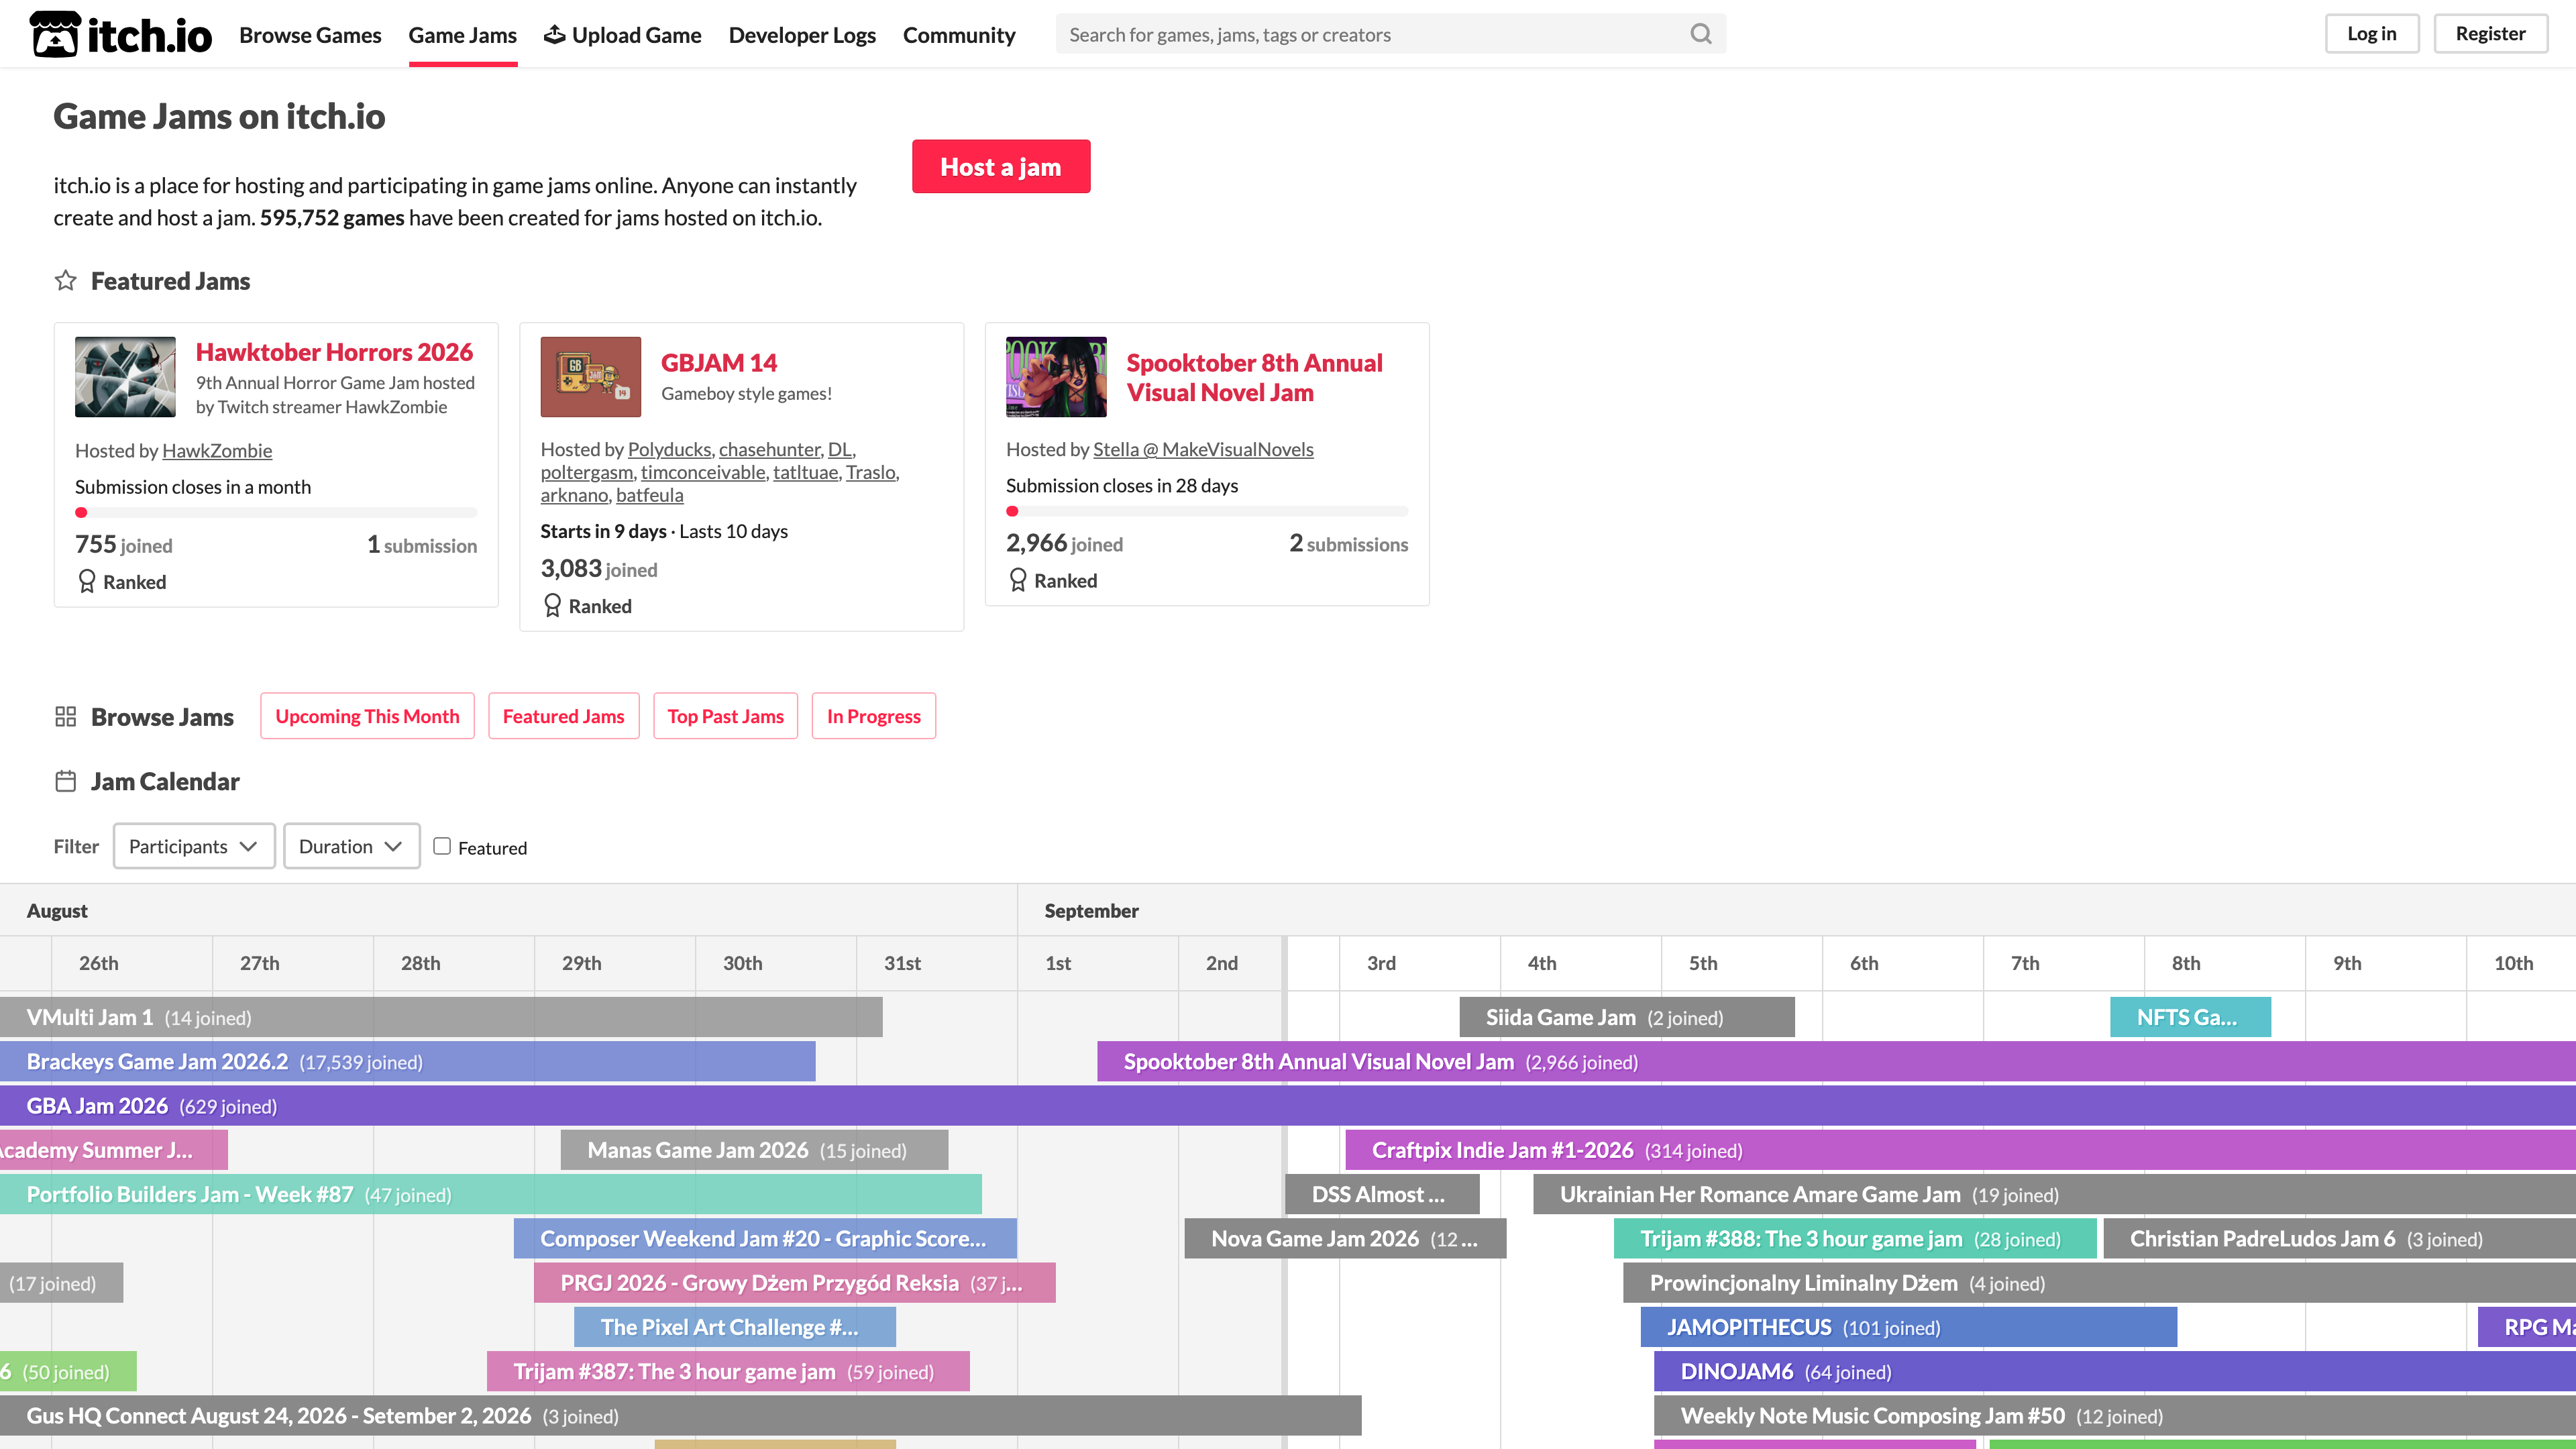The image size is (2576, 1449).
Task: Open Craftpix Indie Jam #1-2026 bar
Action: point(1960,1150)
